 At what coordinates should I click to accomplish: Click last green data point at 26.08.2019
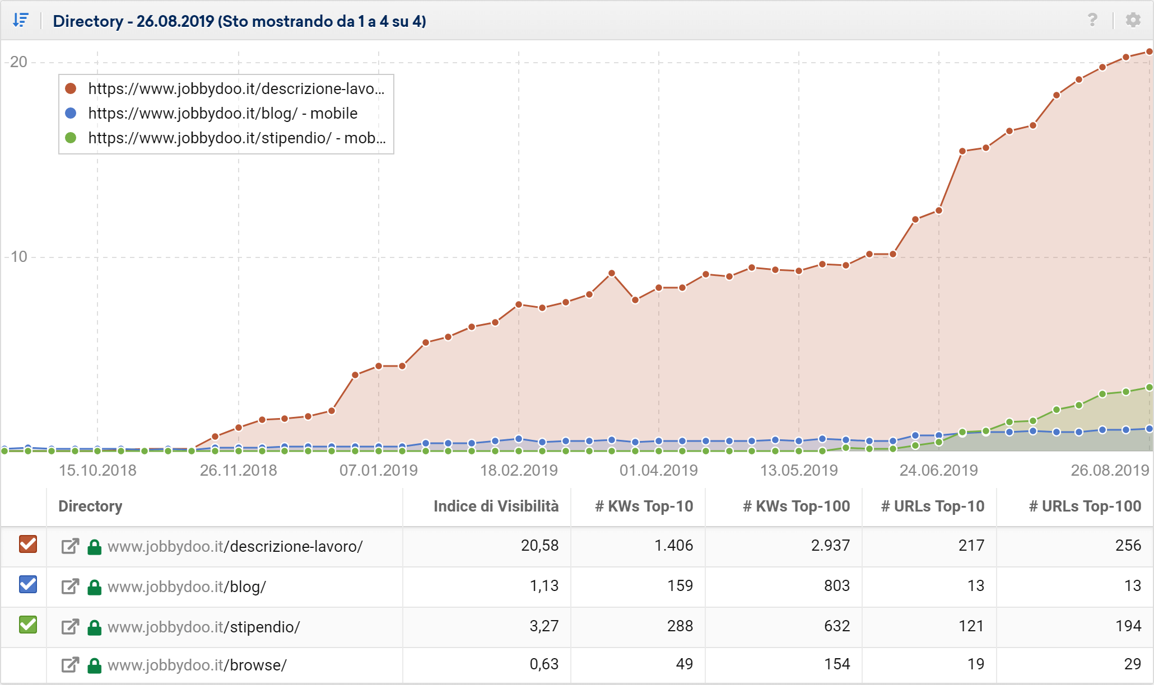1150,387
